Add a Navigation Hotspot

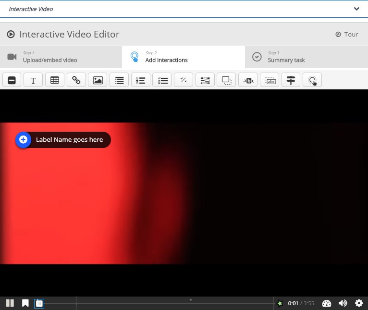click(x=312, y=80)
